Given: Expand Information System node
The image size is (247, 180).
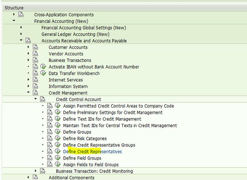Looking at the screenshot, I should click(x=28, y=86).
